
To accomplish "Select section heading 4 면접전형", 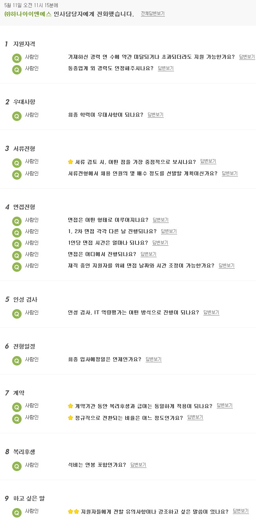I will click(x=20, y=207).
